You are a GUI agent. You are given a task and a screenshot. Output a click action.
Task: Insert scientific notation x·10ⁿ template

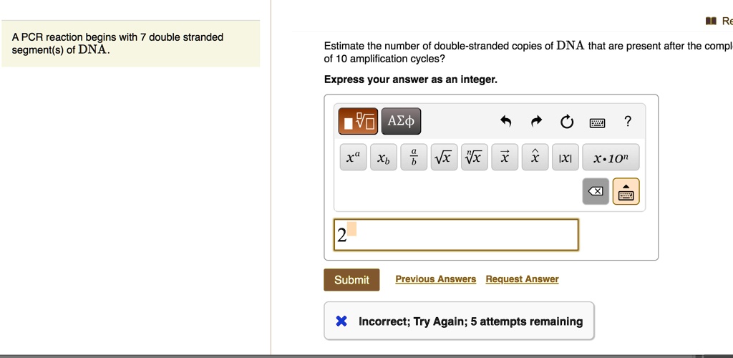coord(611,158)
